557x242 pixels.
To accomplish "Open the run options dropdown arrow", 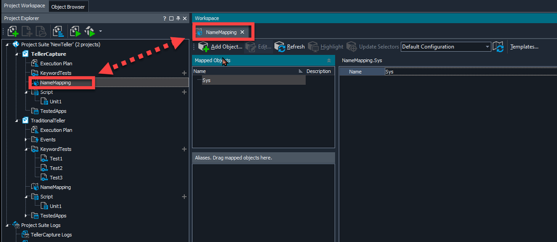I will click(x=100, y=31).
